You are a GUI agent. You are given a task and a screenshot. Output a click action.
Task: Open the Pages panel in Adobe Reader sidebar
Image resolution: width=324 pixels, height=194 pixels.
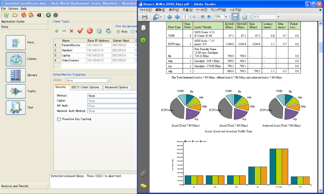[143, 28]
